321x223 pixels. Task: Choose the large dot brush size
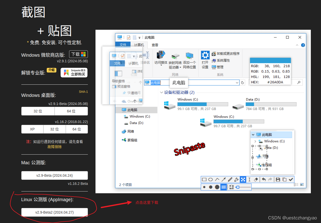217,187
